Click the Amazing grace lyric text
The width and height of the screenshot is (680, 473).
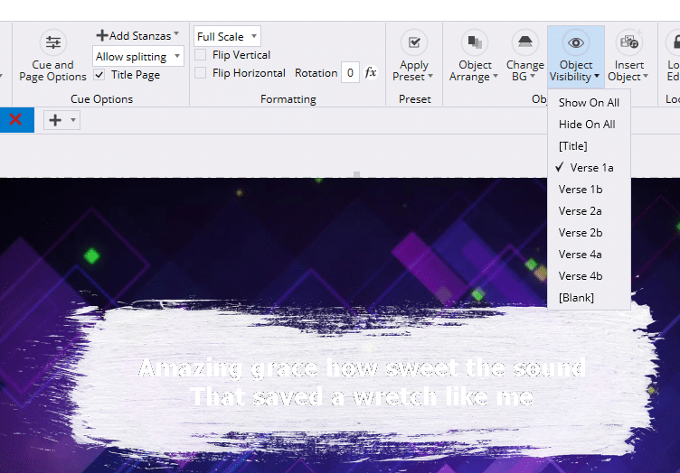coord(362,368)
